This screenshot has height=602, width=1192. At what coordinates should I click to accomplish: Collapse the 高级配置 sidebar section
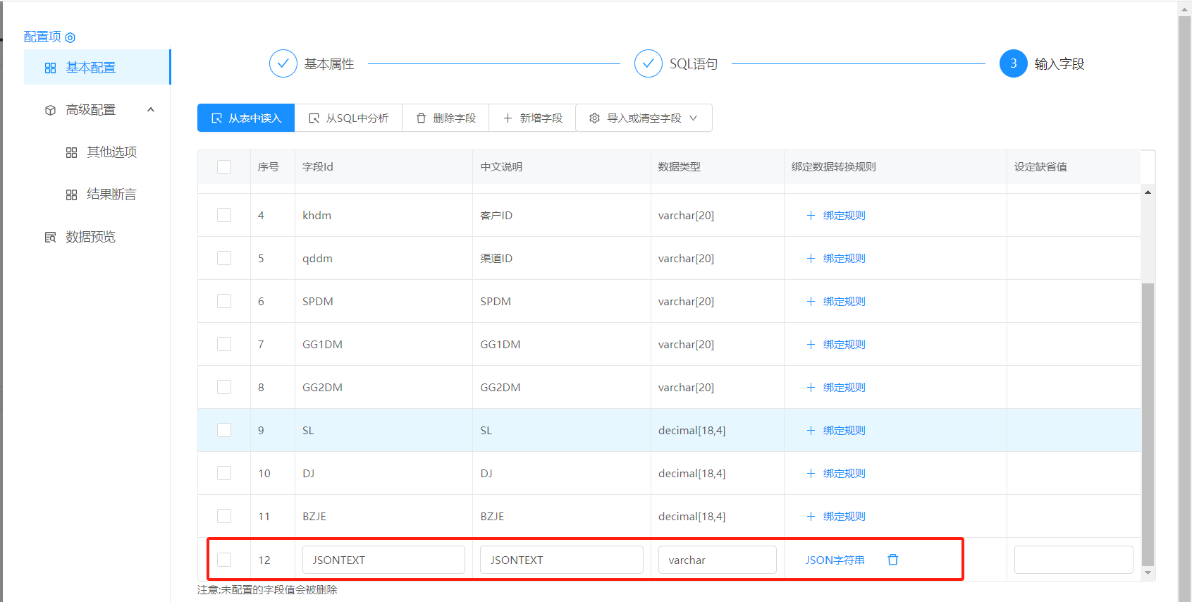(150, 110)
